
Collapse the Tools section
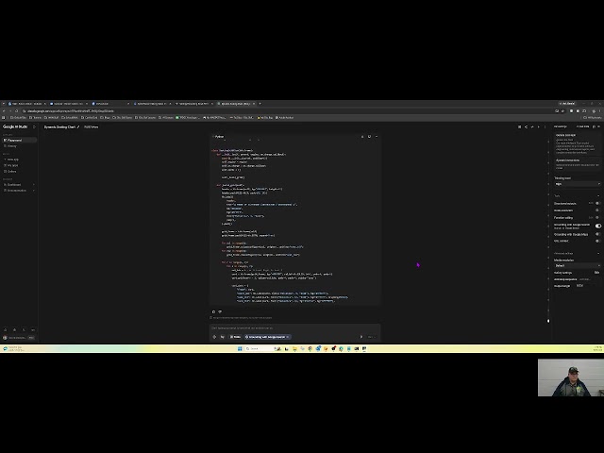point(598,195)
